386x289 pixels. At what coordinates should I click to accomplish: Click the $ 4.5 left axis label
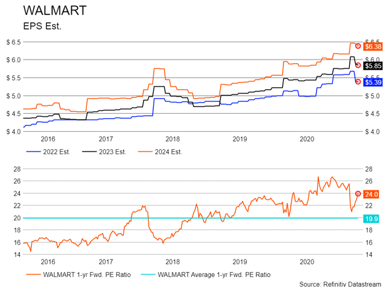pyautogui.click(x=13, y=114)
